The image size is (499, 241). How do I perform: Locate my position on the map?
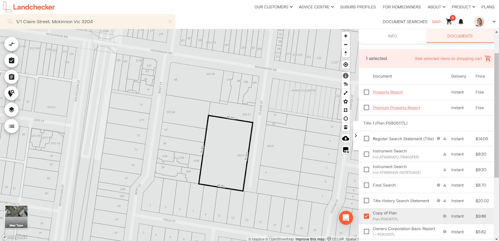[346, 65]
